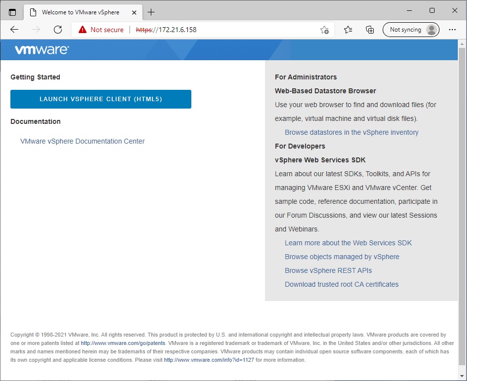Open VMware vSphere Documentation Center link
This screenshot has height=381, width=485.
click(82, 141)
